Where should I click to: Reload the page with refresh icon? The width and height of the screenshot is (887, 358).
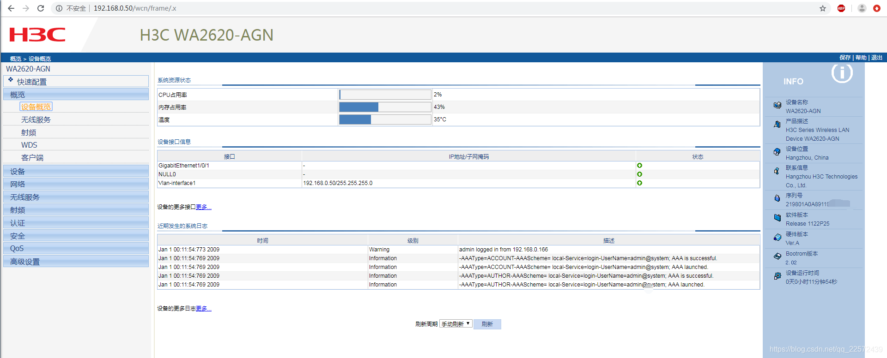tap(41, 8)
